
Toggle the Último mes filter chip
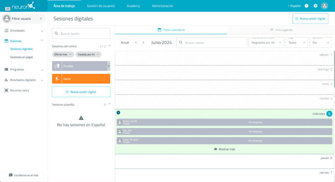[x=63, y=55]
